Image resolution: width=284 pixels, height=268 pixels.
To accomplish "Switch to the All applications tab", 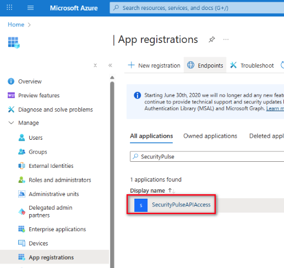I will [151, 136].
